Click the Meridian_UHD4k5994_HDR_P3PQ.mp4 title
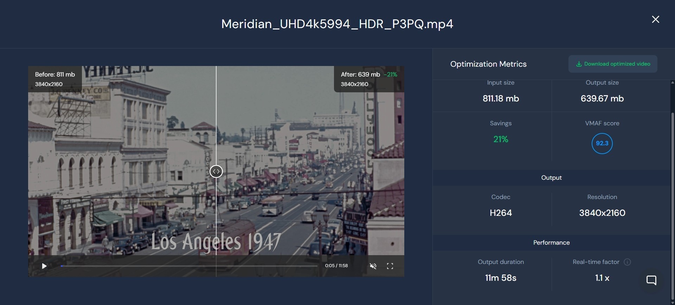675x305 pixels. pyautogui.click(x=337, y=24)
